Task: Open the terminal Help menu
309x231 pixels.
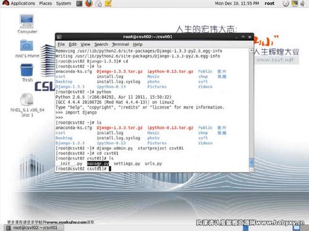Action: click(138, 44)
